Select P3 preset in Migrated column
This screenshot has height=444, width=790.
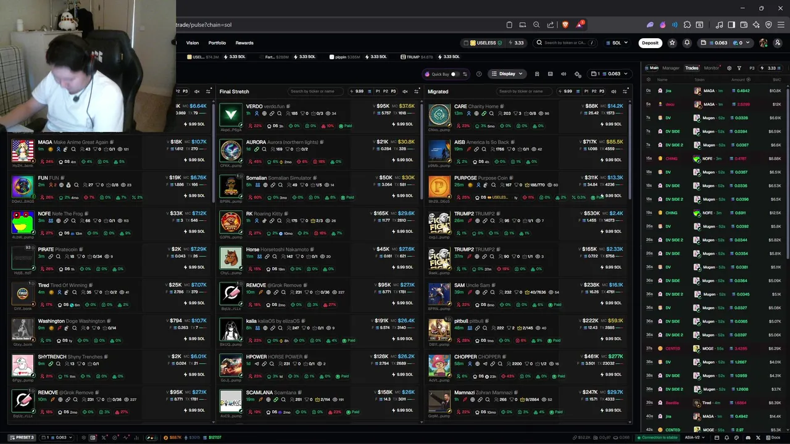602,91
